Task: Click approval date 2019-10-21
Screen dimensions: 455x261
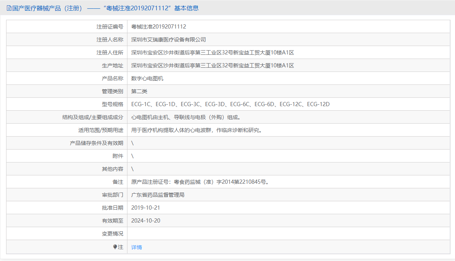Action: click(146, 208)
